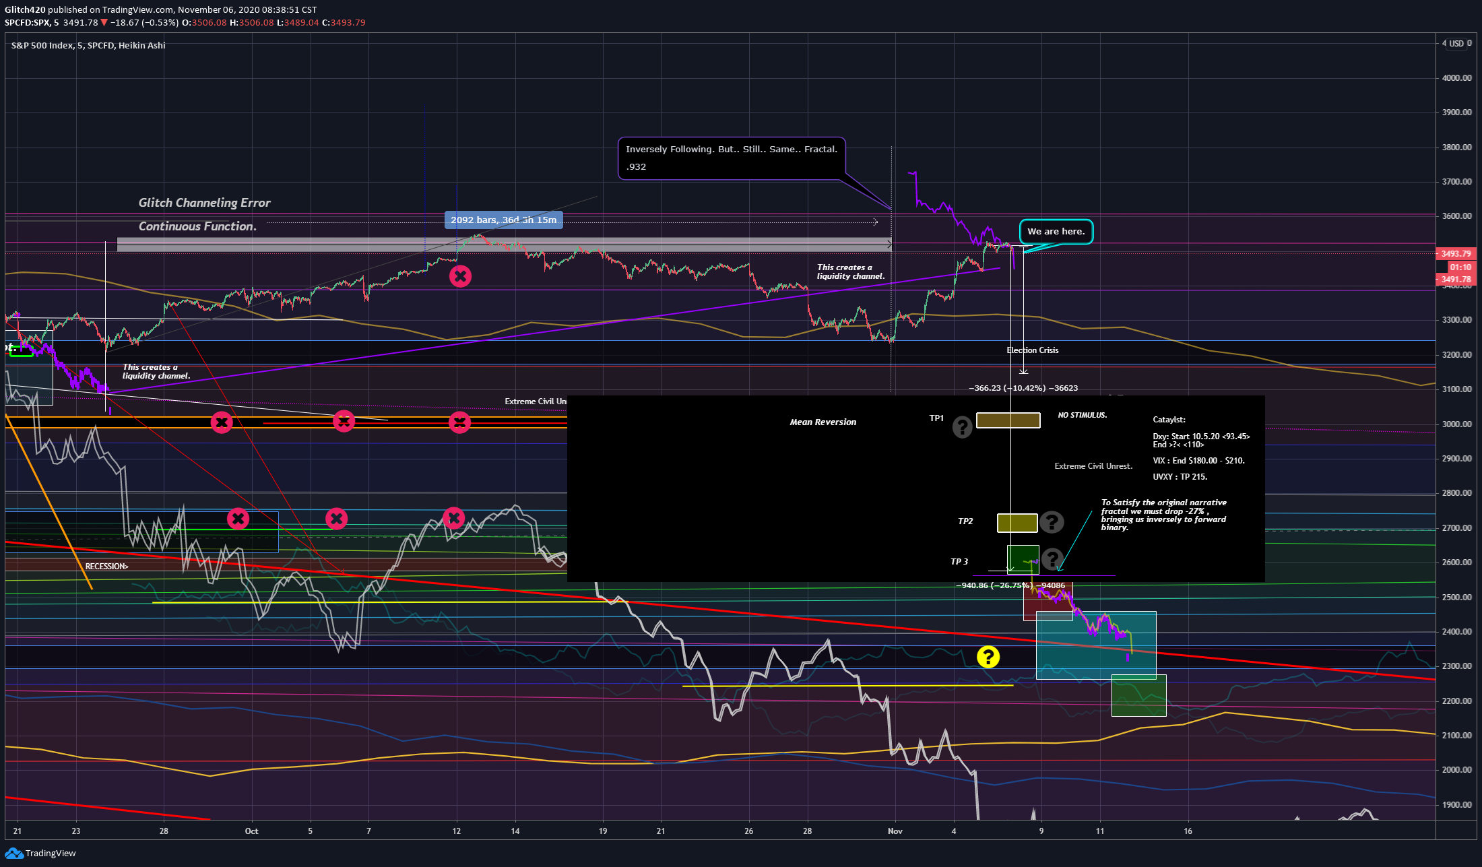Click the 'VIX : End $180.00 - $210.' line
Image resolution: width=1482 pixels, height=867 pixels.
[1199, 461]
